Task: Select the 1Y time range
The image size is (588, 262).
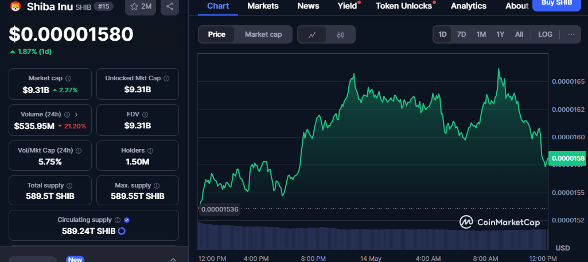Action: [x=500, y=34]
